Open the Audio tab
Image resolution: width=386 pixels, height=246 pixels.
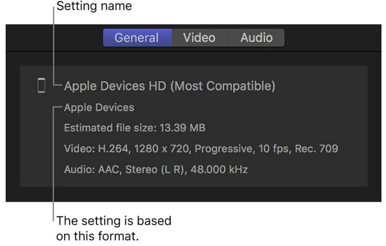256,38
